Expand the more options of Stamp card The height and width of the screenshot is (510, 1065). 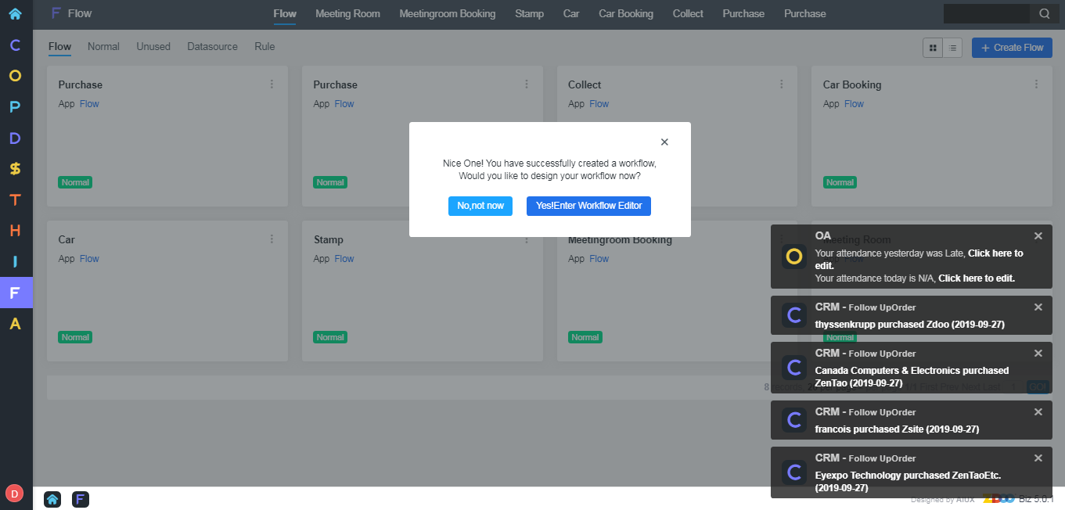tap(527, 239)
